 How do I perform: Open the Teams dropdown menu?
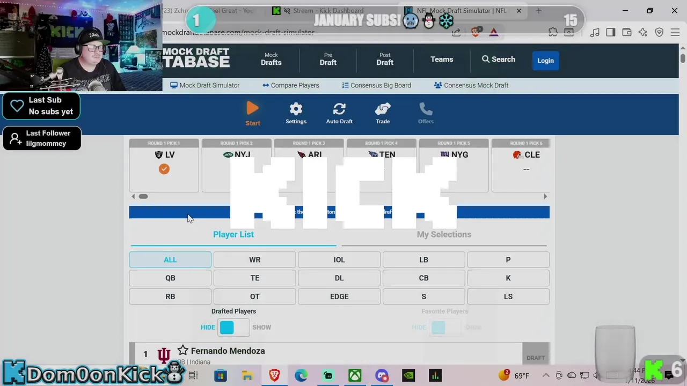(442, 60)
